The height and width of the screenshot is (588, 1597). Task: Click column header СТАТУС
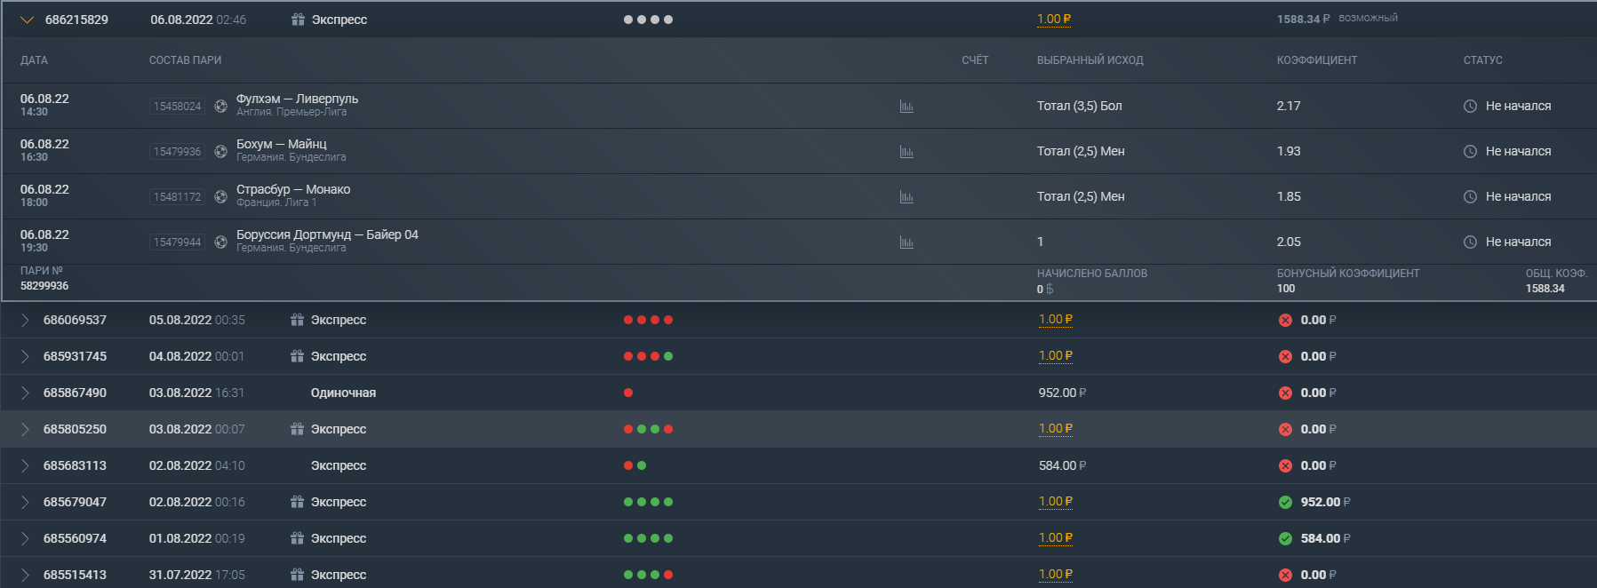[x=1483, y=60]
